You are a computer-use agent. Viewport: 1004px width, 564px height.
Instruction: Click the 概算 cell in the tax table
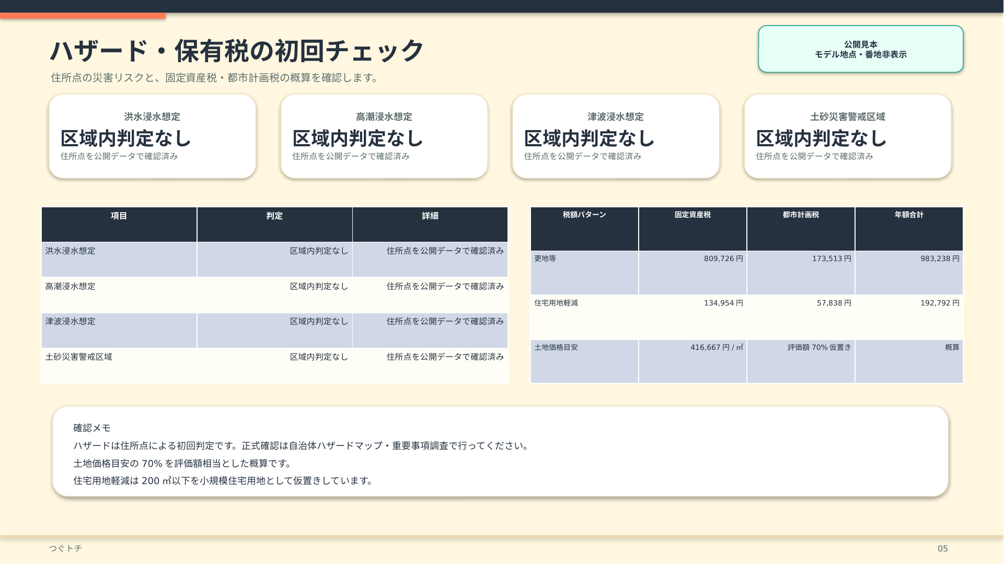(909, 361)
